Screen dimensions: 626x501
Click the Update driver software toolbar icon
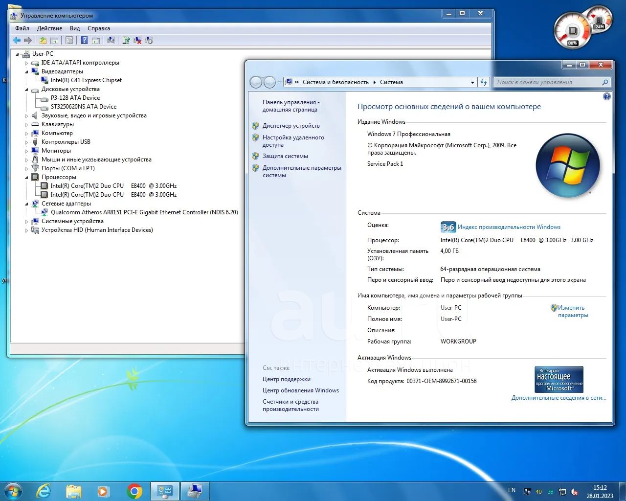point(126,41)
